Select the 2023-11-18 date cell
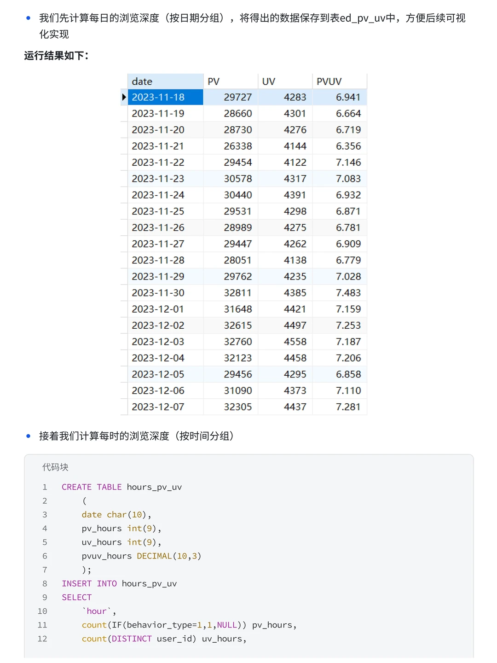Screen dimensions: 497x663 165,97
